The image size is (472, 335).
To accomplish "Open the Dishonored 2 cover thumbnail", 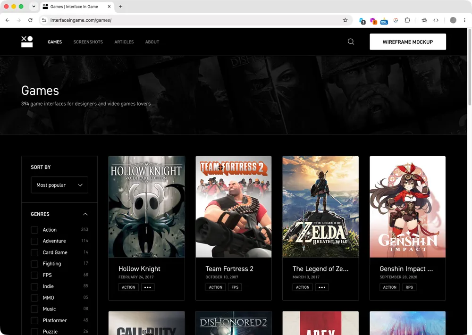I will click(234, 323).
